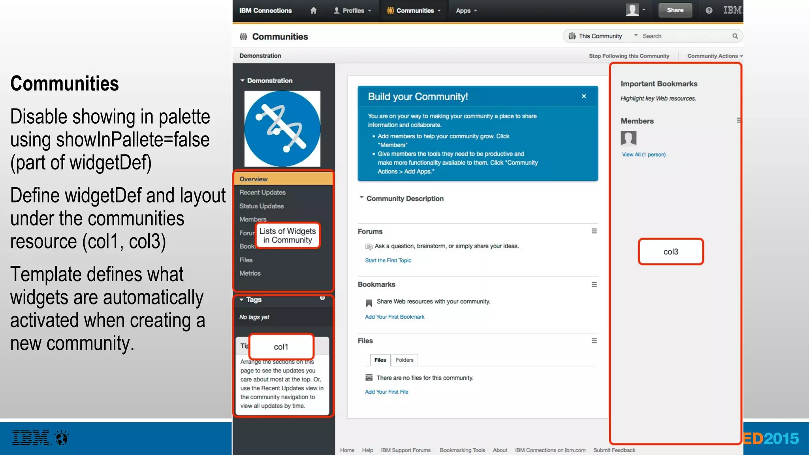Viewport: 809px width, 455px height.
Task: Open IBM Support Forums footer link
Action: coord(406,450)
